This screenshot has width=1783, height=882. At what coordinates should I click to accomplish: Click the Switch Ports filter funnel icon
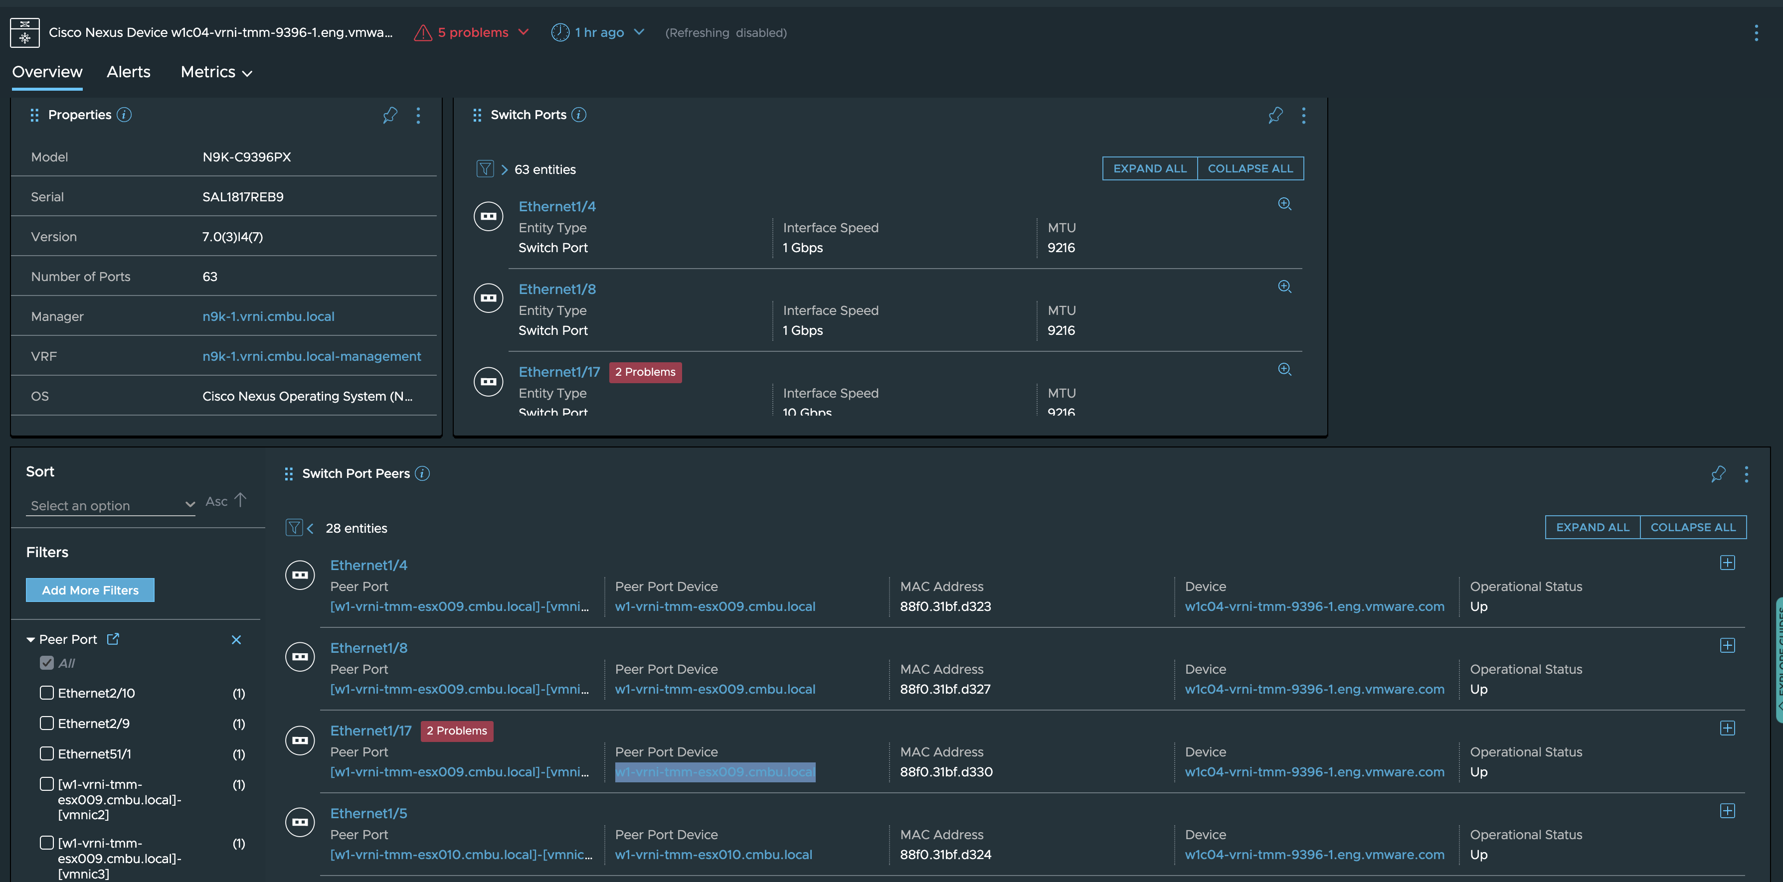click(x=485, y=169)
